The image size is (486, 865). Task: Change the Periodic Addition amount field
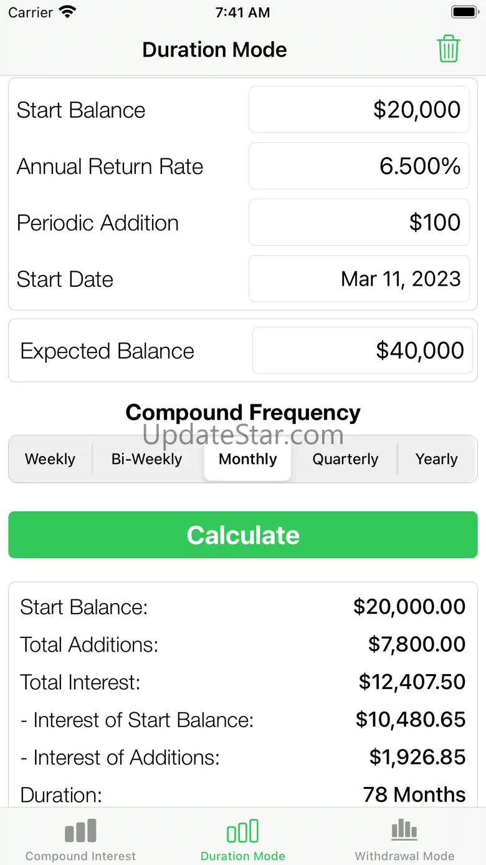pos(359,223)
